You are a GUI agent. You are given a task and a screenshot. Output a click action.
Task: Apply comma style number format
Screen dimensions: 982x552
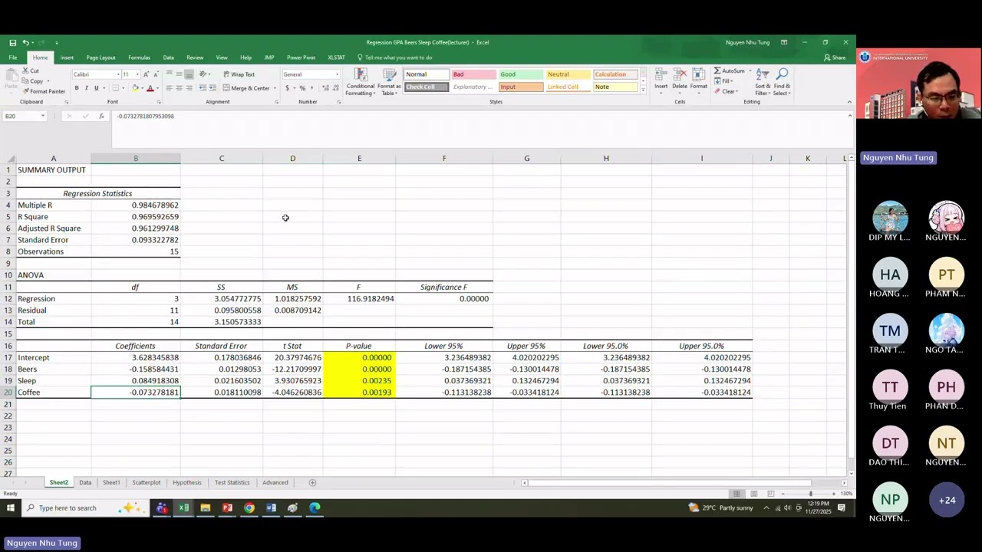(311, 88)
